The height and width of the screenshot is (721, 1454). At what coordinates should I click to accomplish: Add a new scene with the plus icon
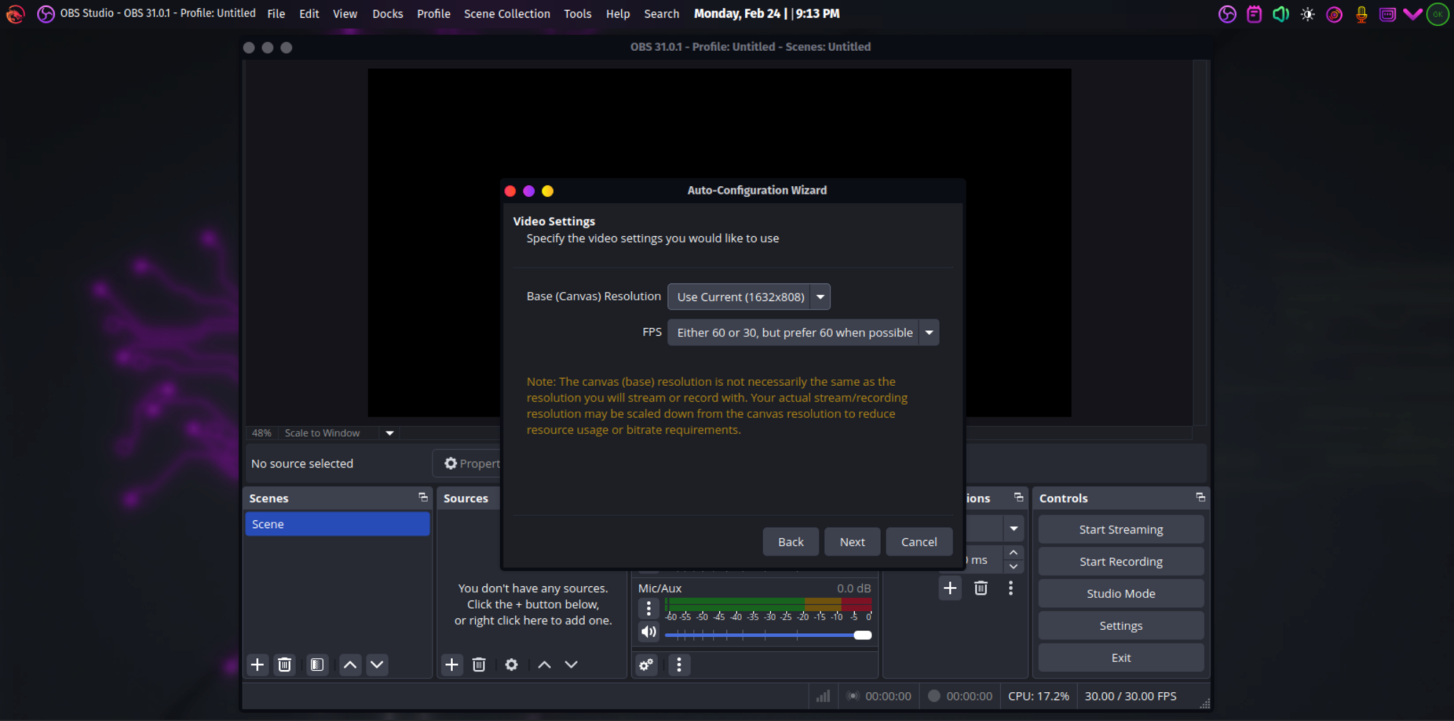coord(257,665)
